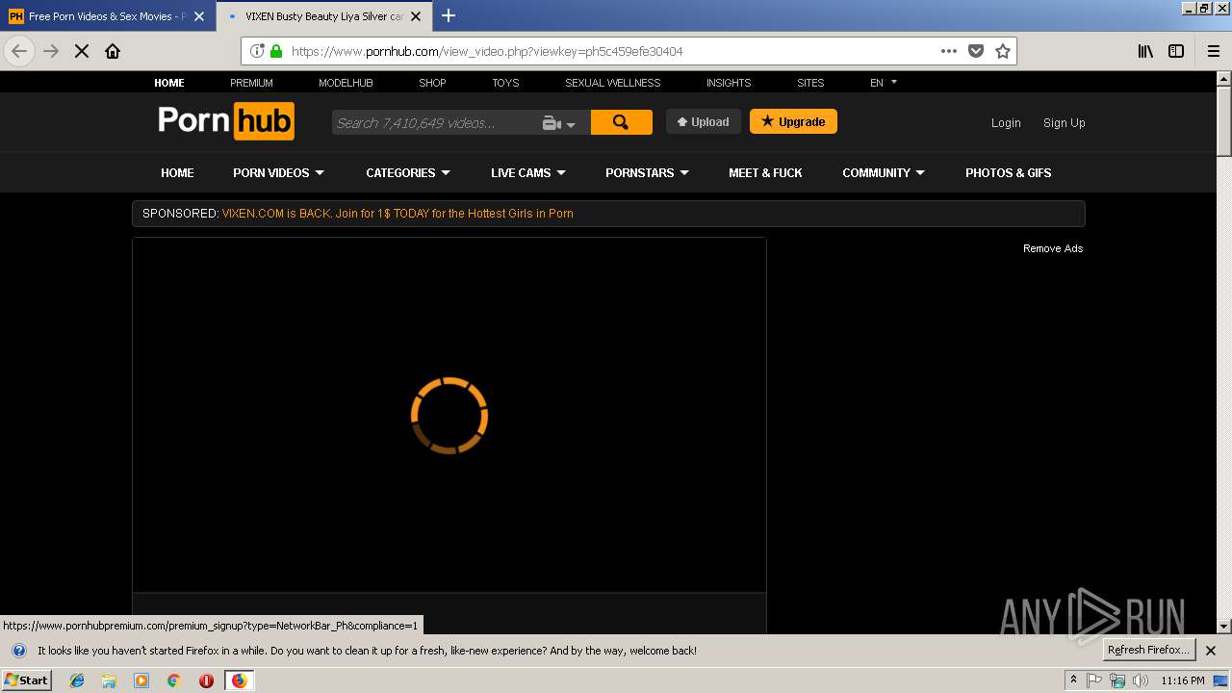Expand the PORN VIDEOS menu
Image resolution: width=1232 pixels, height=693 pixels.
tap(278, 172)
